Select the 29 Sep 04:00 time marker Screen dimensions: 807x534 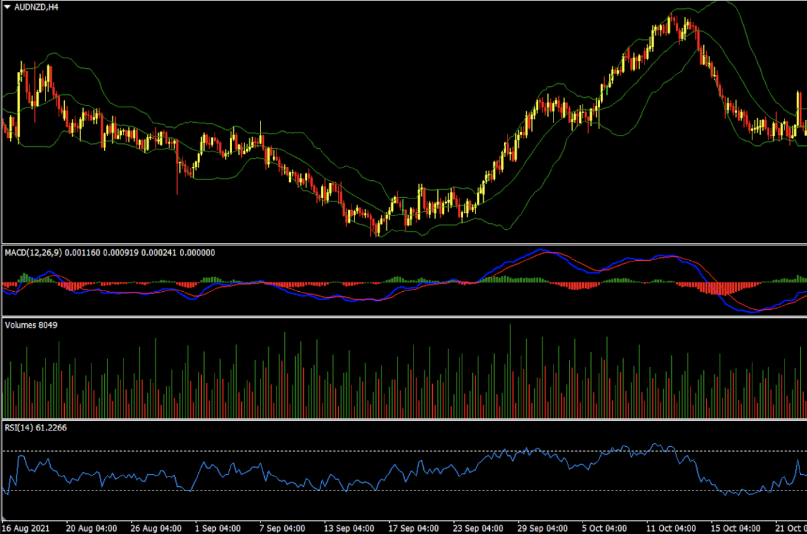click(x=542, y=528)
